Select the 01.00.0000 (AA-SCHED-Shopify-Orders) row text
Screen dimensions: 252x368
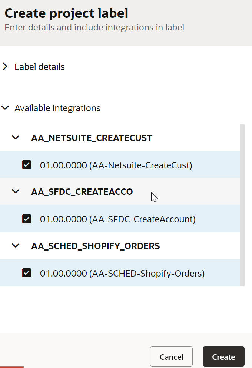pos(122,274)
